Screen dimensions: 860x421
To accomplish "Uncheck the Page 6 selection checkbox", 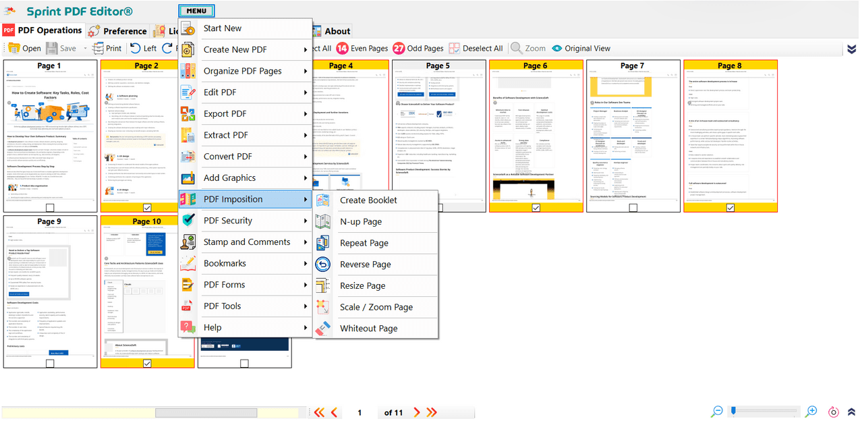I will tap(536, 208).
